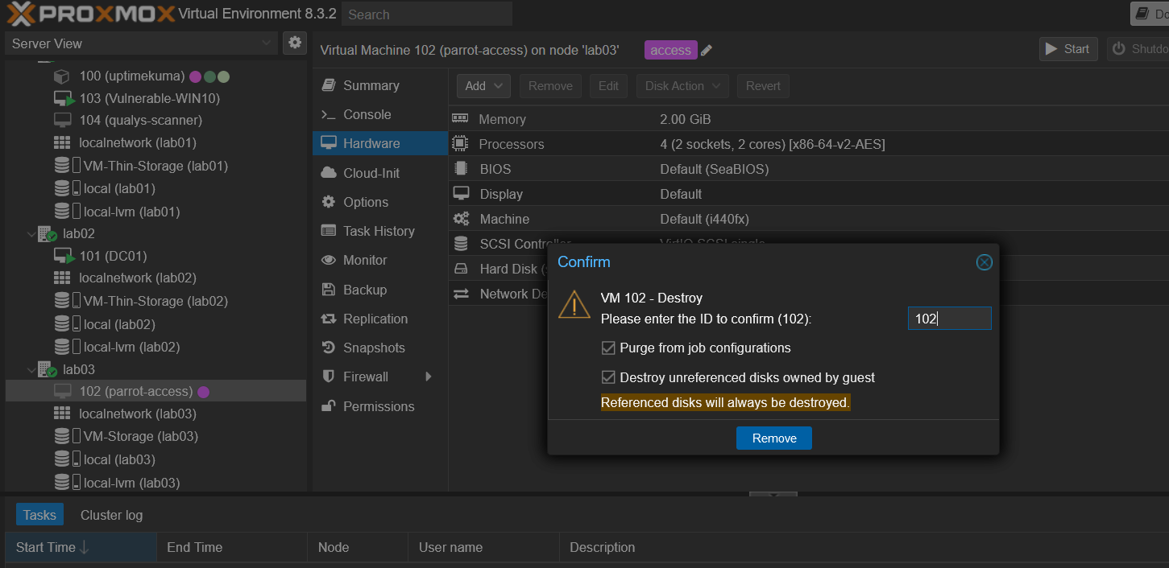Click the VM icon for 101 (DC01)
1169x568 pixels.
click(x=64, y=257)
